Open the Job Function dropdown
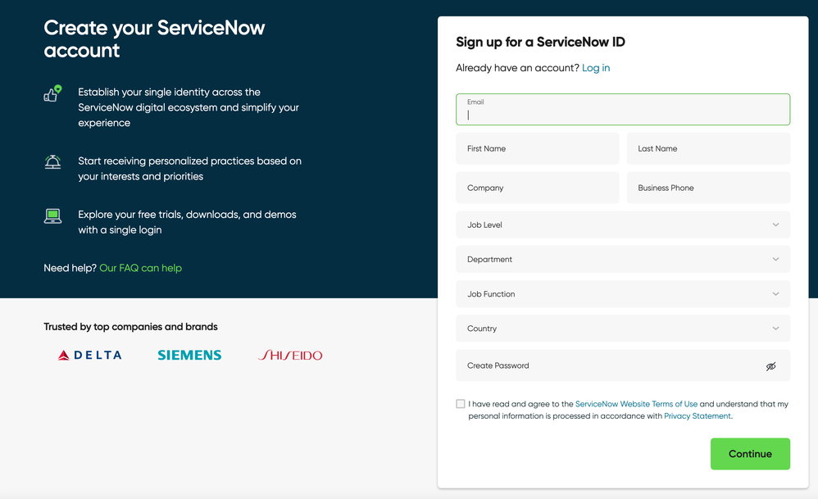818x499 pixels. click(623, 294)
